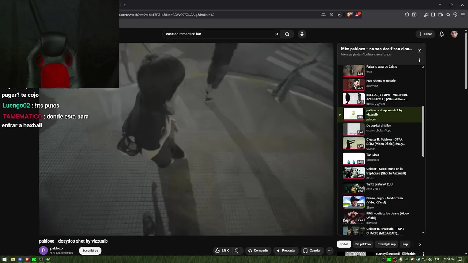
Task: Select the De pabloxo filter chip
Action: (363, 244)
